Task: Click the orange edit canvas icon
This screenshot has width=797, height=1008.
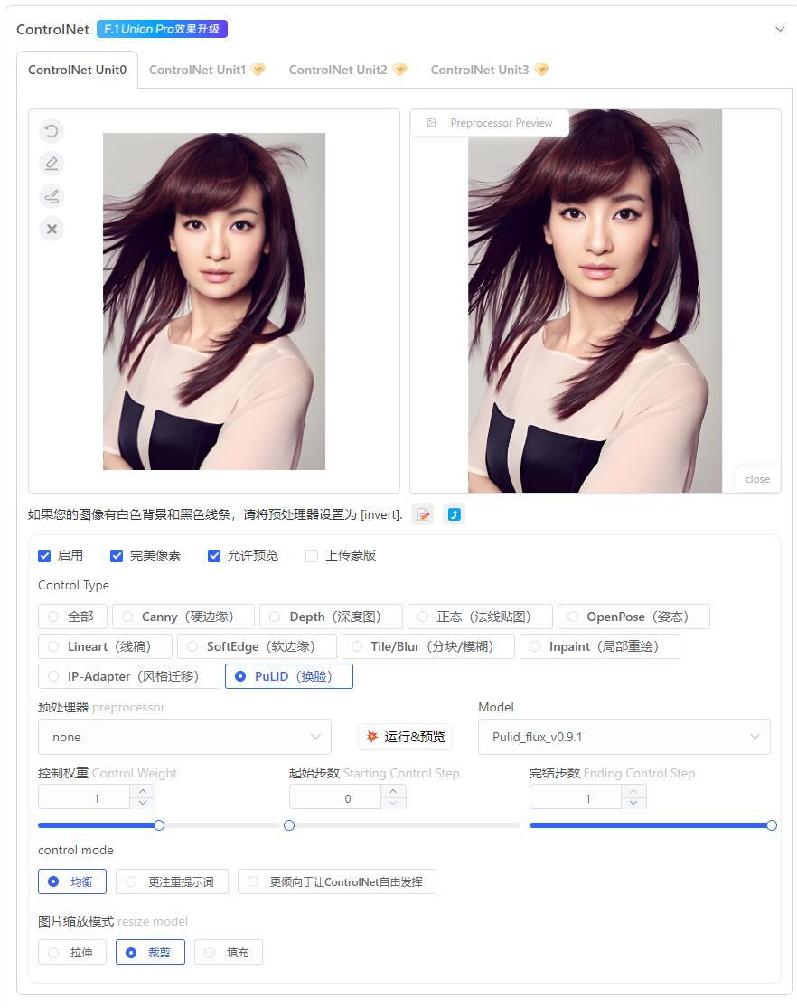Action: coord(423,514)
